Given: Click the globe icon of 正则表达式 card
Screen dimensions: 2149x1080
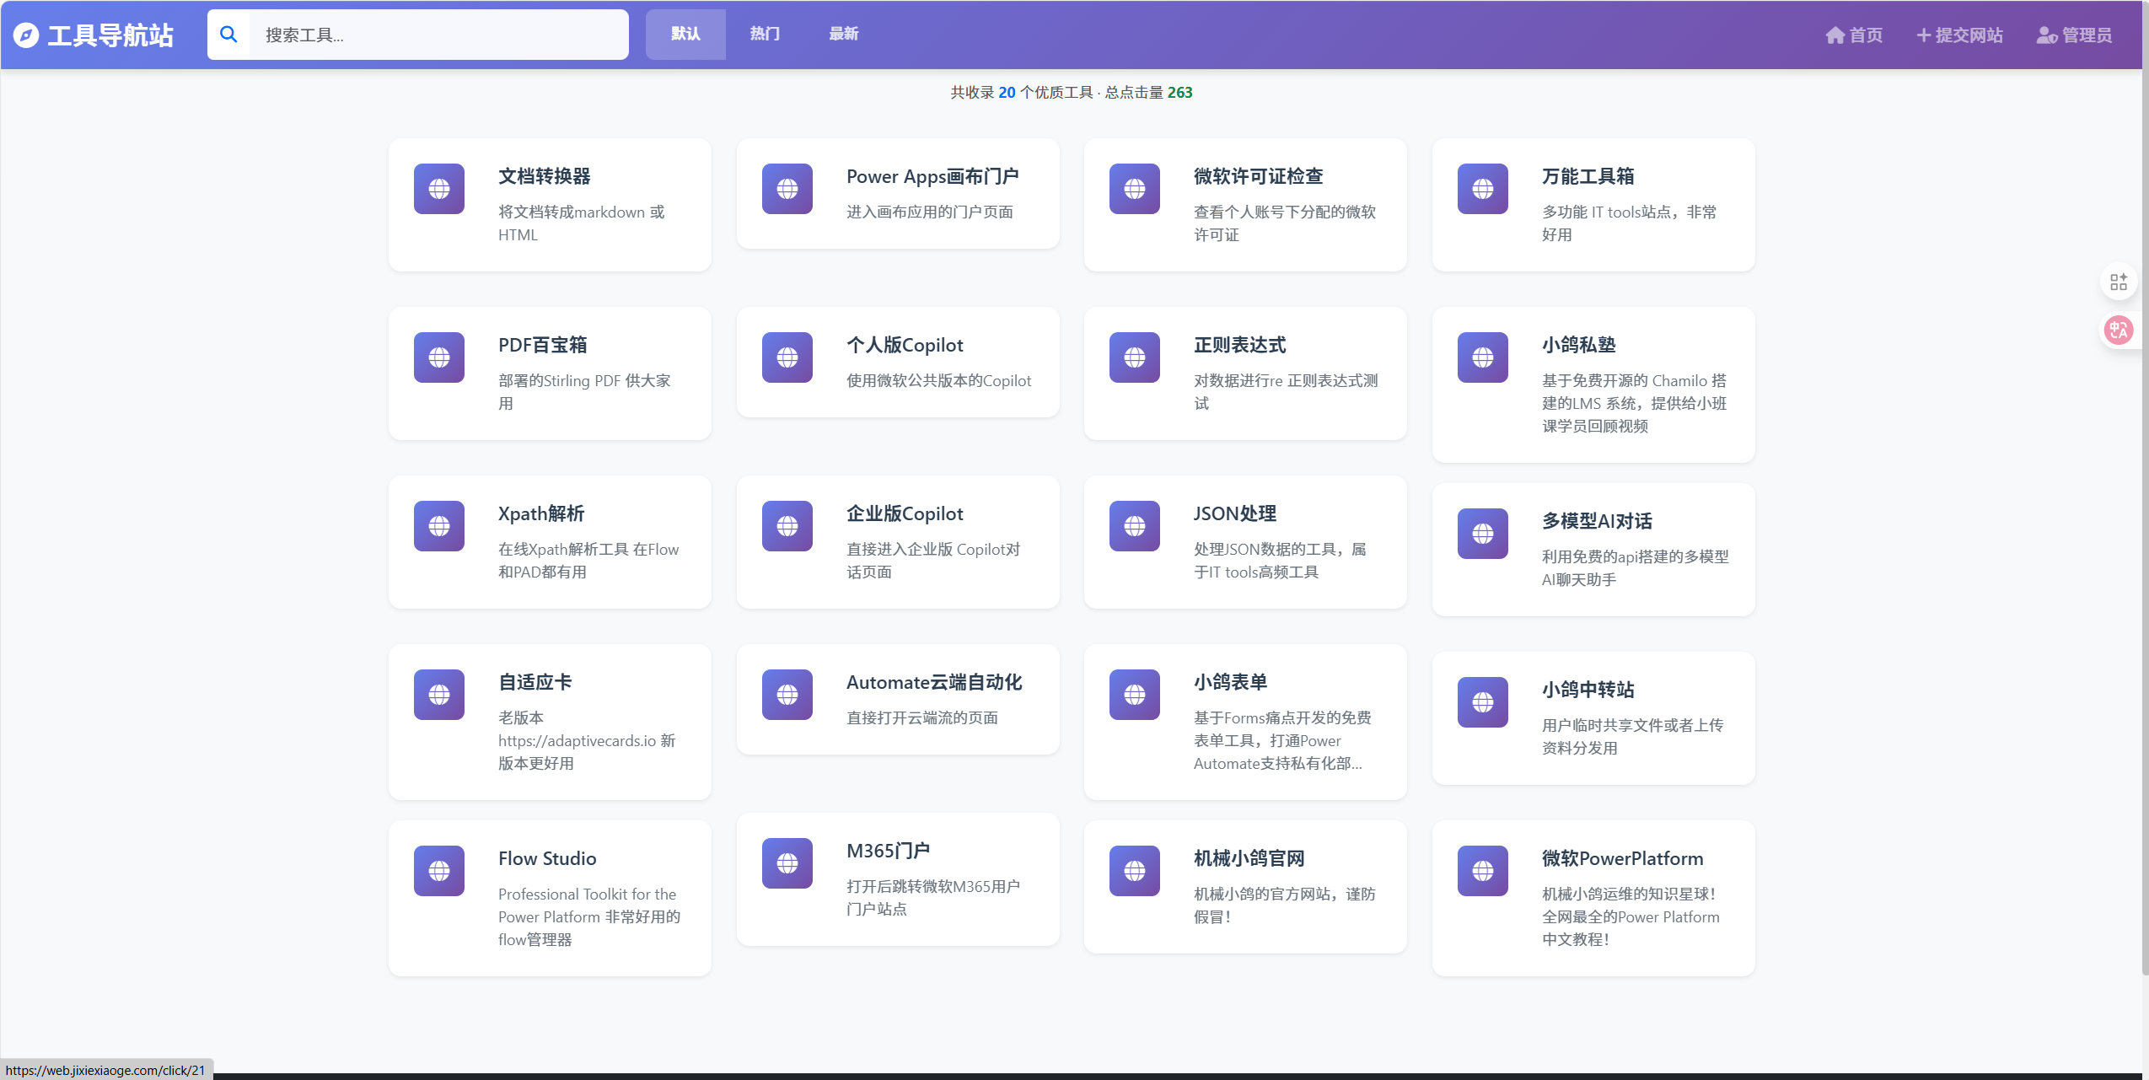Looking at the screenshot, I should (1135, 357).
